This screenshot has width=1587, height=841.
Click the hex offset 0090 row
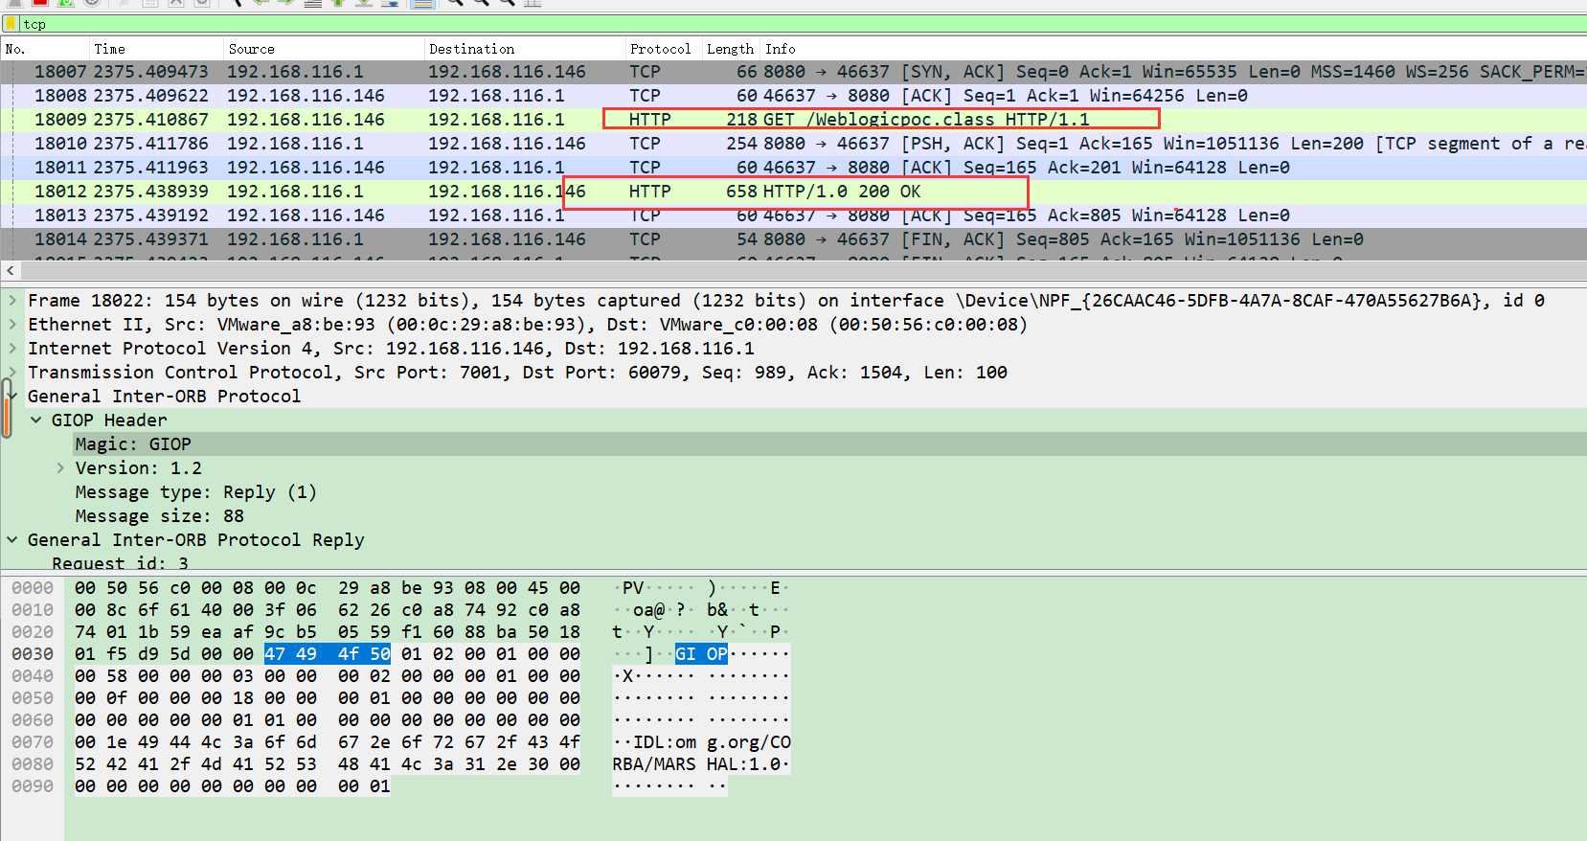tap(33, 786)
